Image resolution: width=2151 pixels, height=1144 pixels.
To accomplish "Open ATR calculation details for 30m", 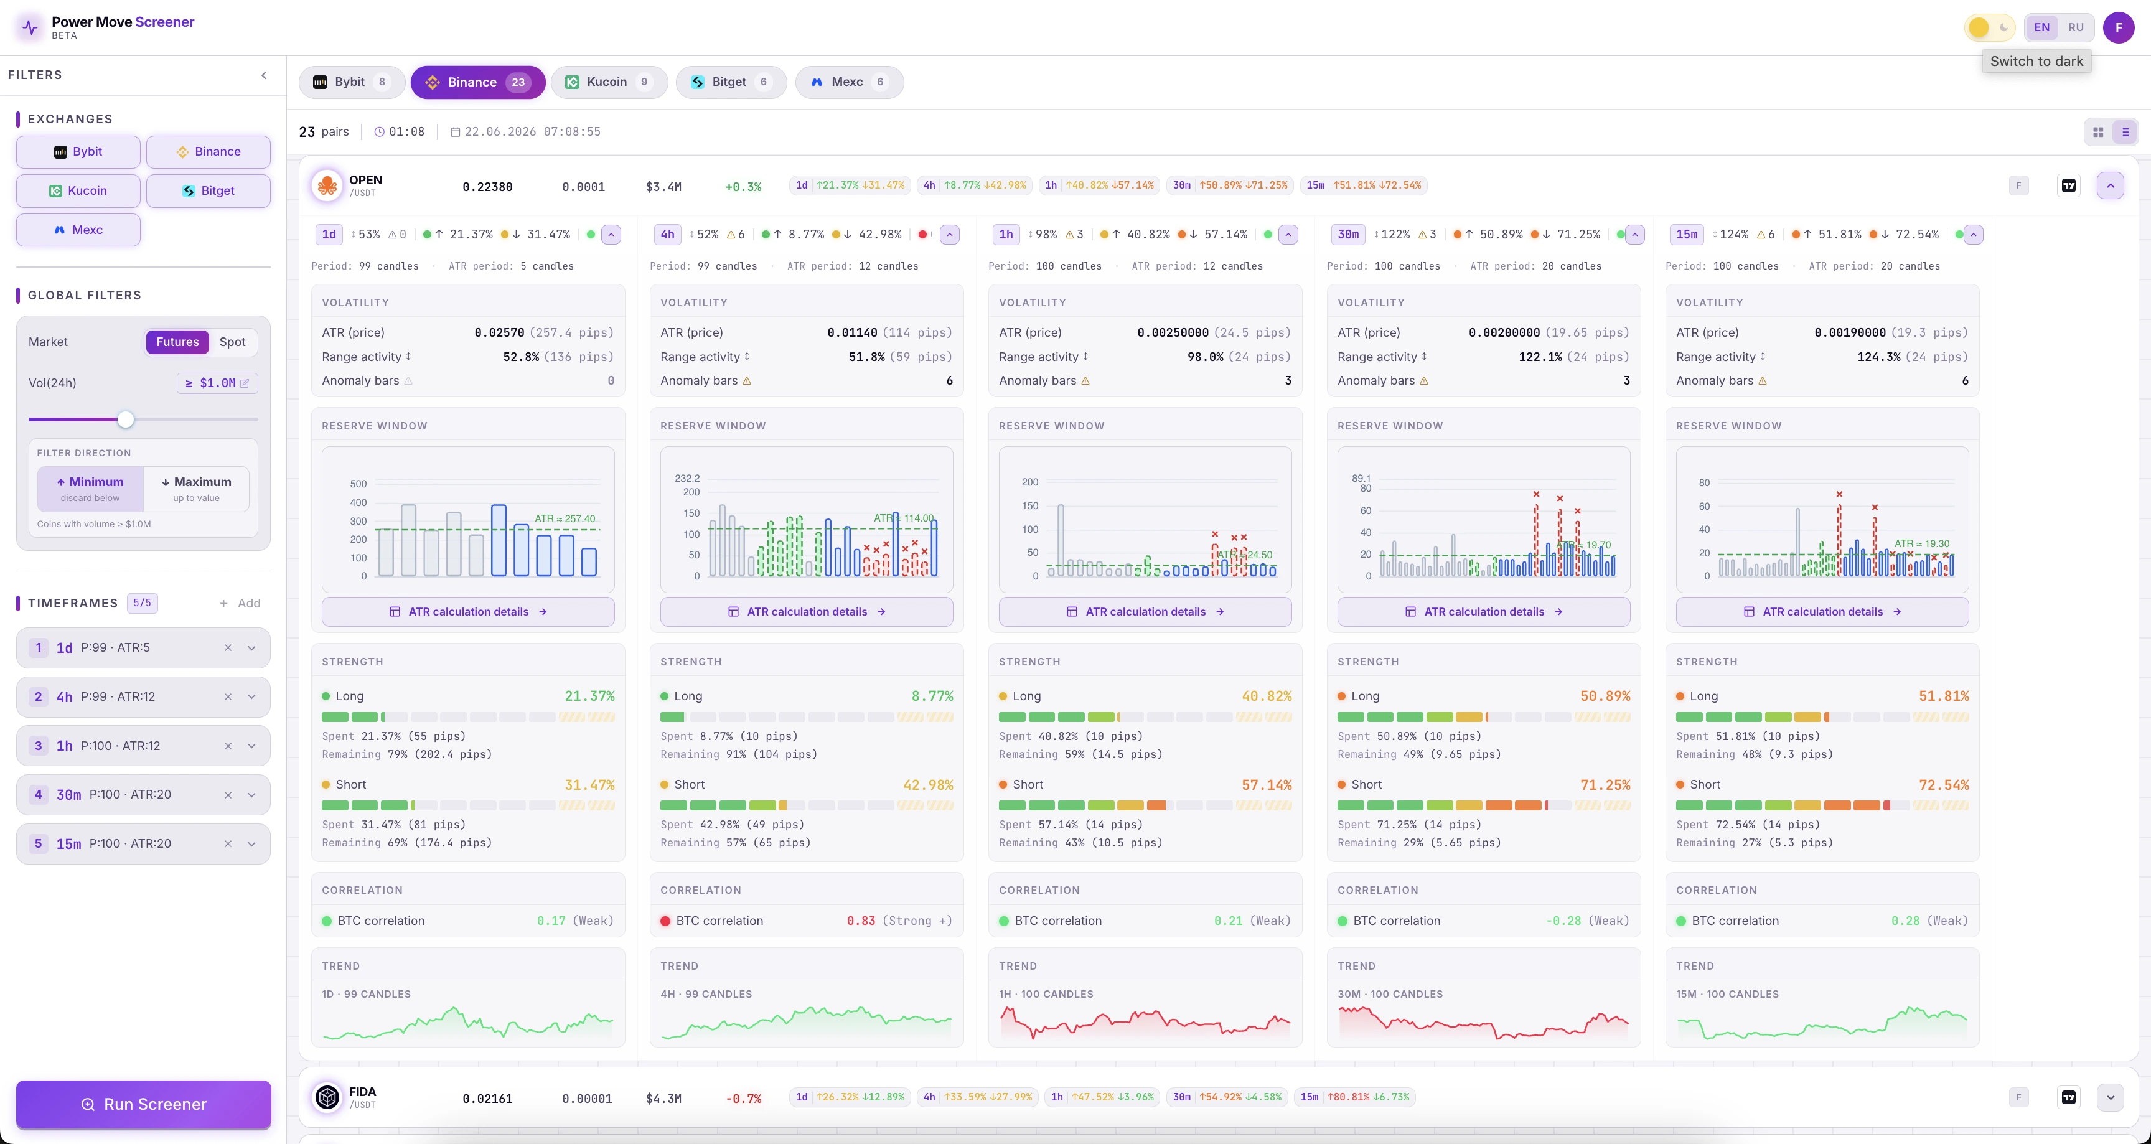I will pyautogui.click(x=1484, y=612).
